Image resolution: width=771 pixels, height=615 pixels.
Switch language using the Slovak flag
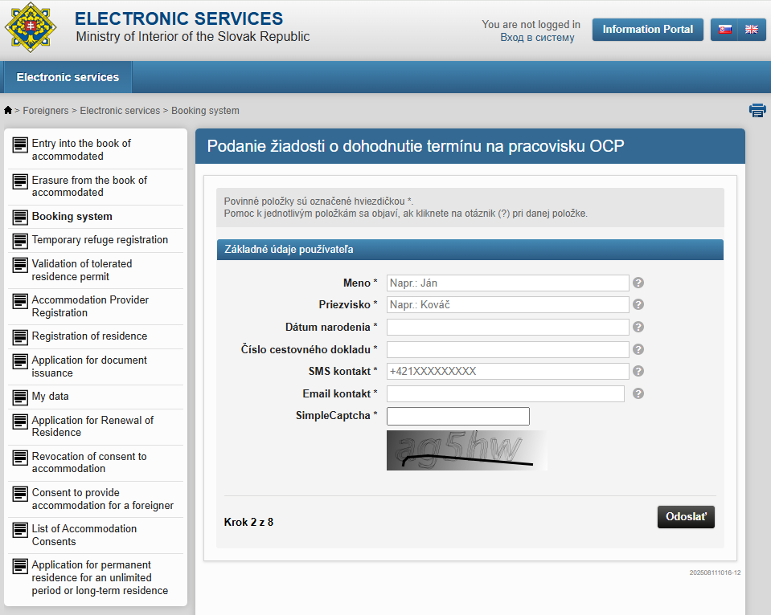coord(724,30)
